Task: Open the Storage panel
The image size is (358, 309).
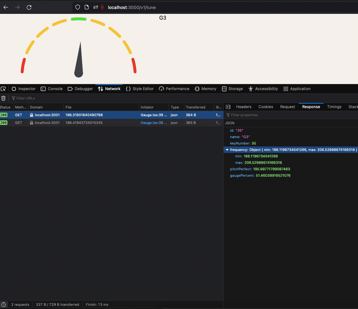Action: (232, 89)
